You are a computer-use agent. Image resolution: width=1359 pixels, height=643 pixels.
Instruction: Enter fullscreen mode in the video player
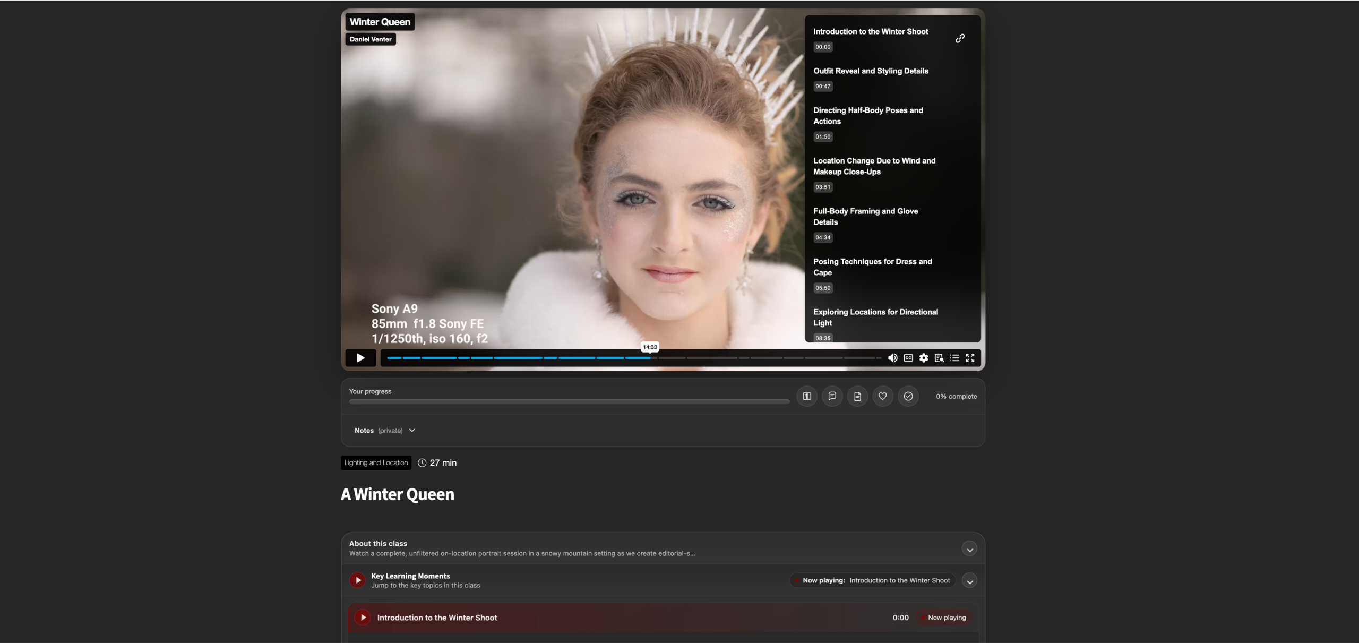pos(970,358)
